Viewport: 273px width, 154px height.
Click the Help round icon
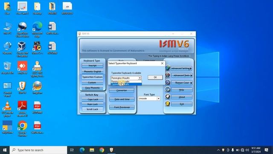[168, 89]
